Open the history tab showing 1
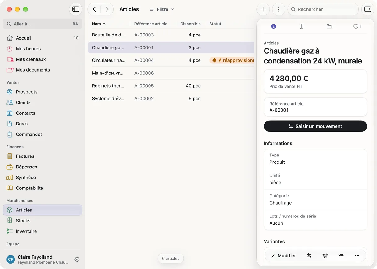 (x=357, y=26)
